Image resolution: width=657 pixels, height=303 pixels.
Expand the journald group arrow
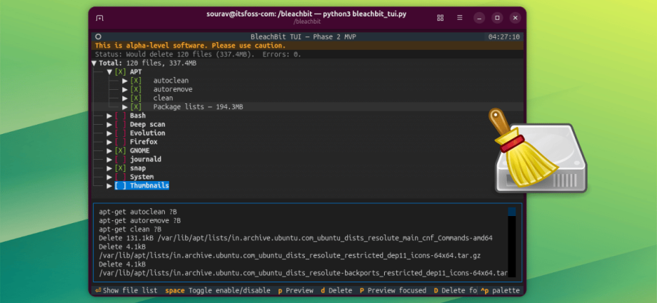pyautogui.click(x=109, y=160)
